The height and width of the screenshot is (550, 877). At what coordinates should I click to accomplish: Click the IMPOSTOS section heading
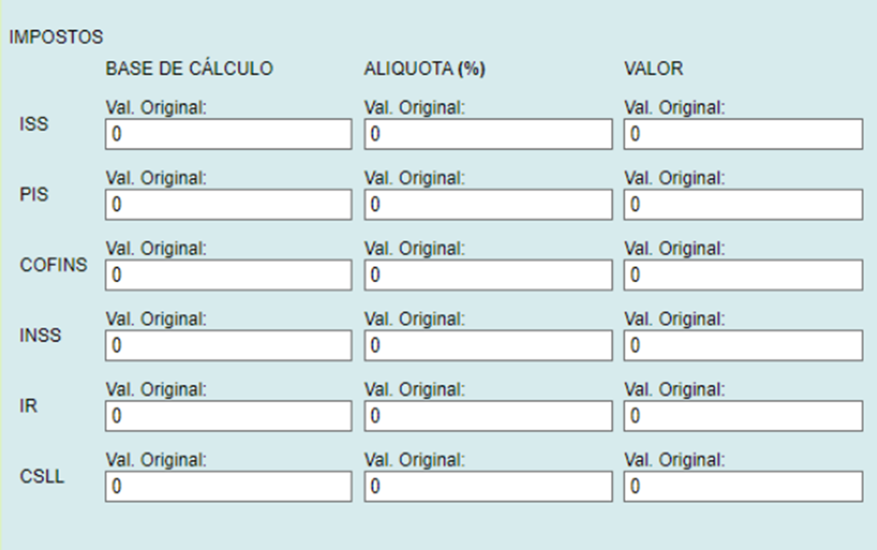click(x=56, y=38)
